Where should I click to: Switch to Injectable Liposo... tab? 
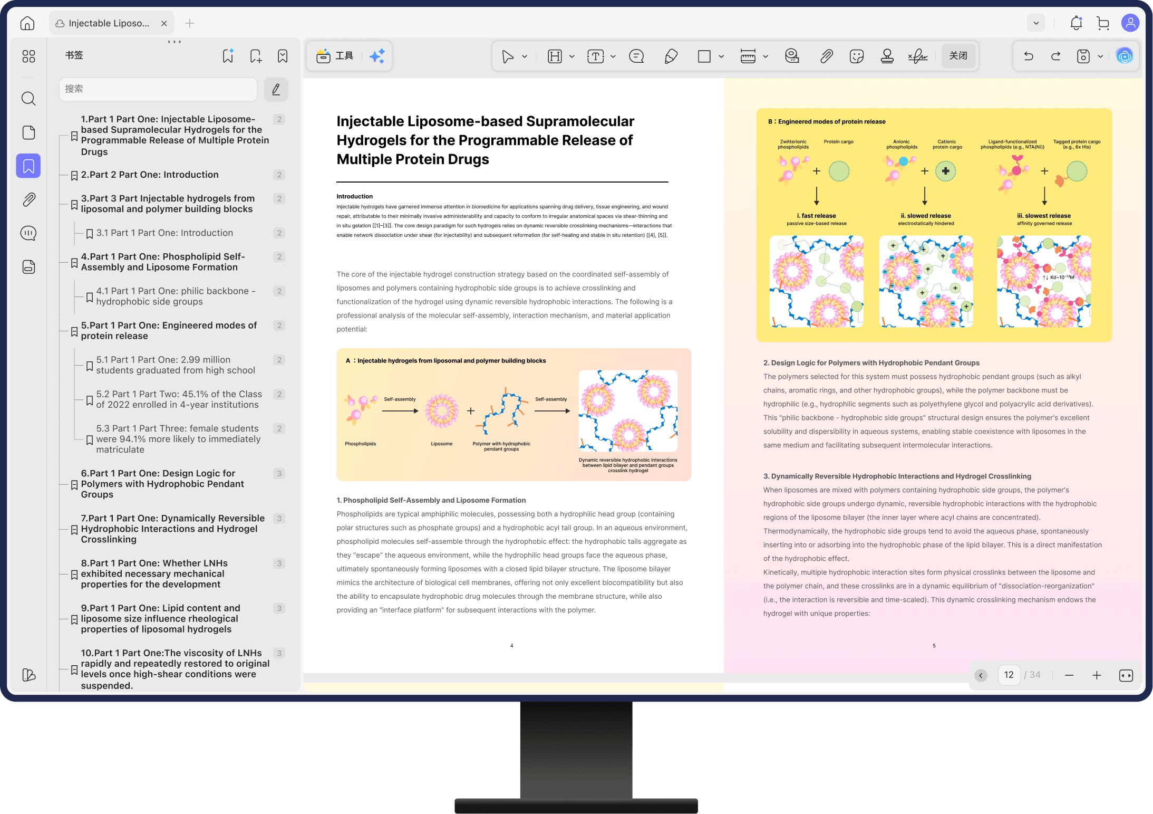[109, 23]
